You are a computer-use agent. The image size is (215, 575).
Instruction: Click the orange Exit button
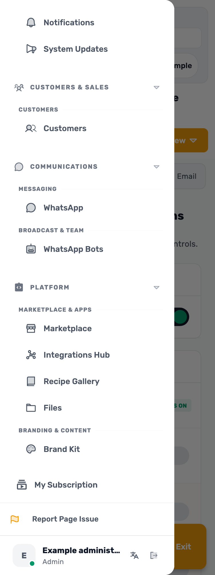pyautogui.click(x=190, y=547)
